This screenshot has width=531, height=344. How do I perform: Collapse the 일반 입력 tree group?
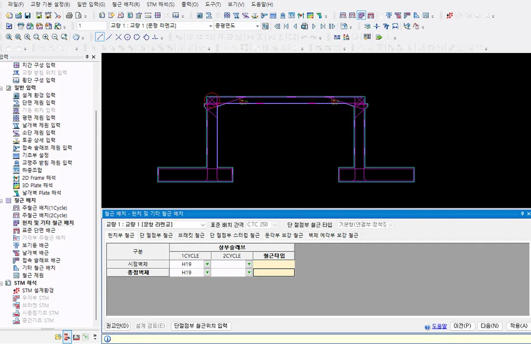coord(2,88)
